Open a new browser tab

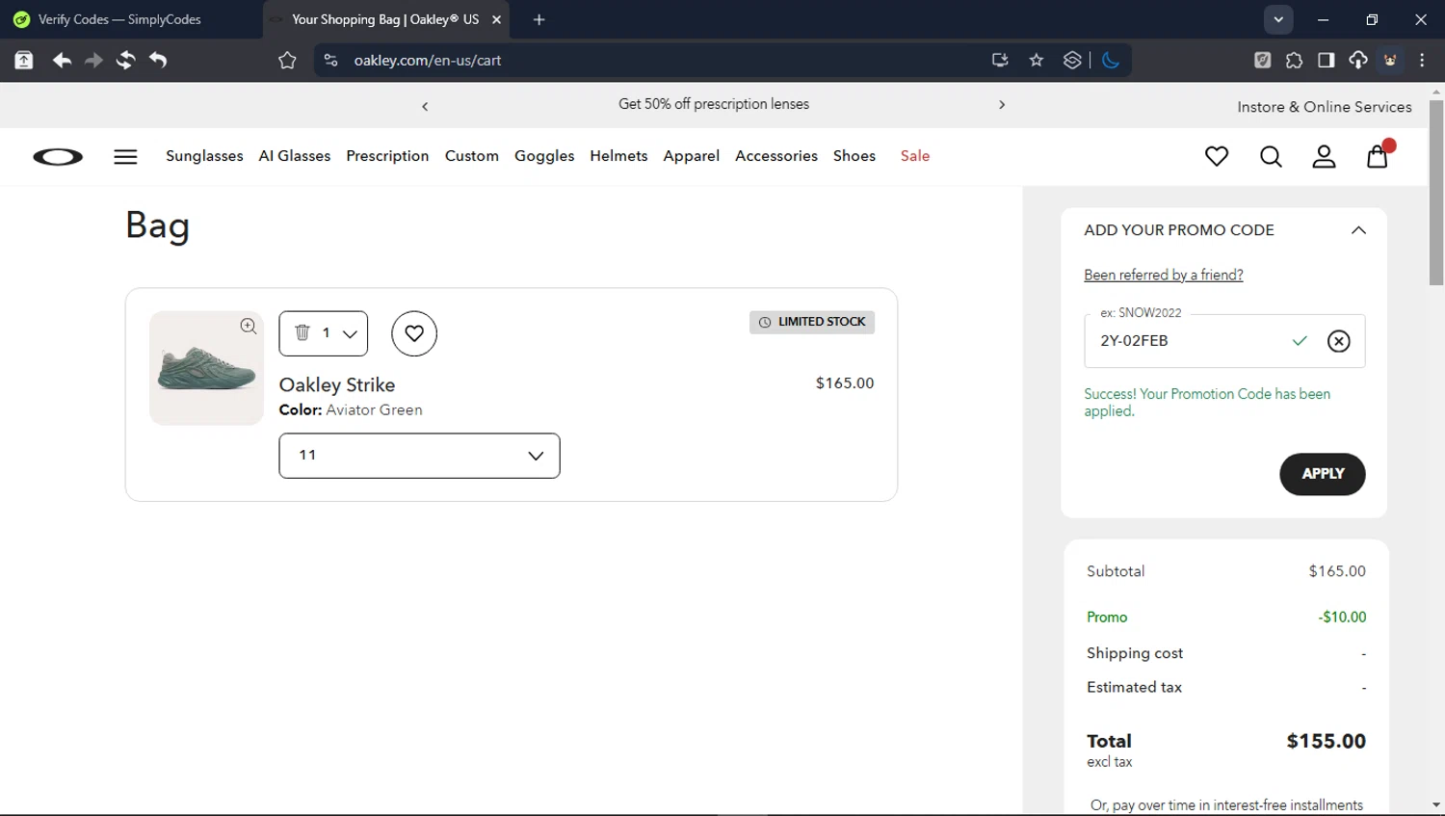click(x=539, y=19)
